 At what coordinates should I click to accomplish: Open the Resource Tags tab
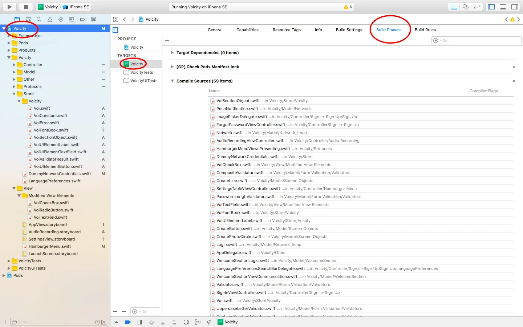click(x=287, y=30)
